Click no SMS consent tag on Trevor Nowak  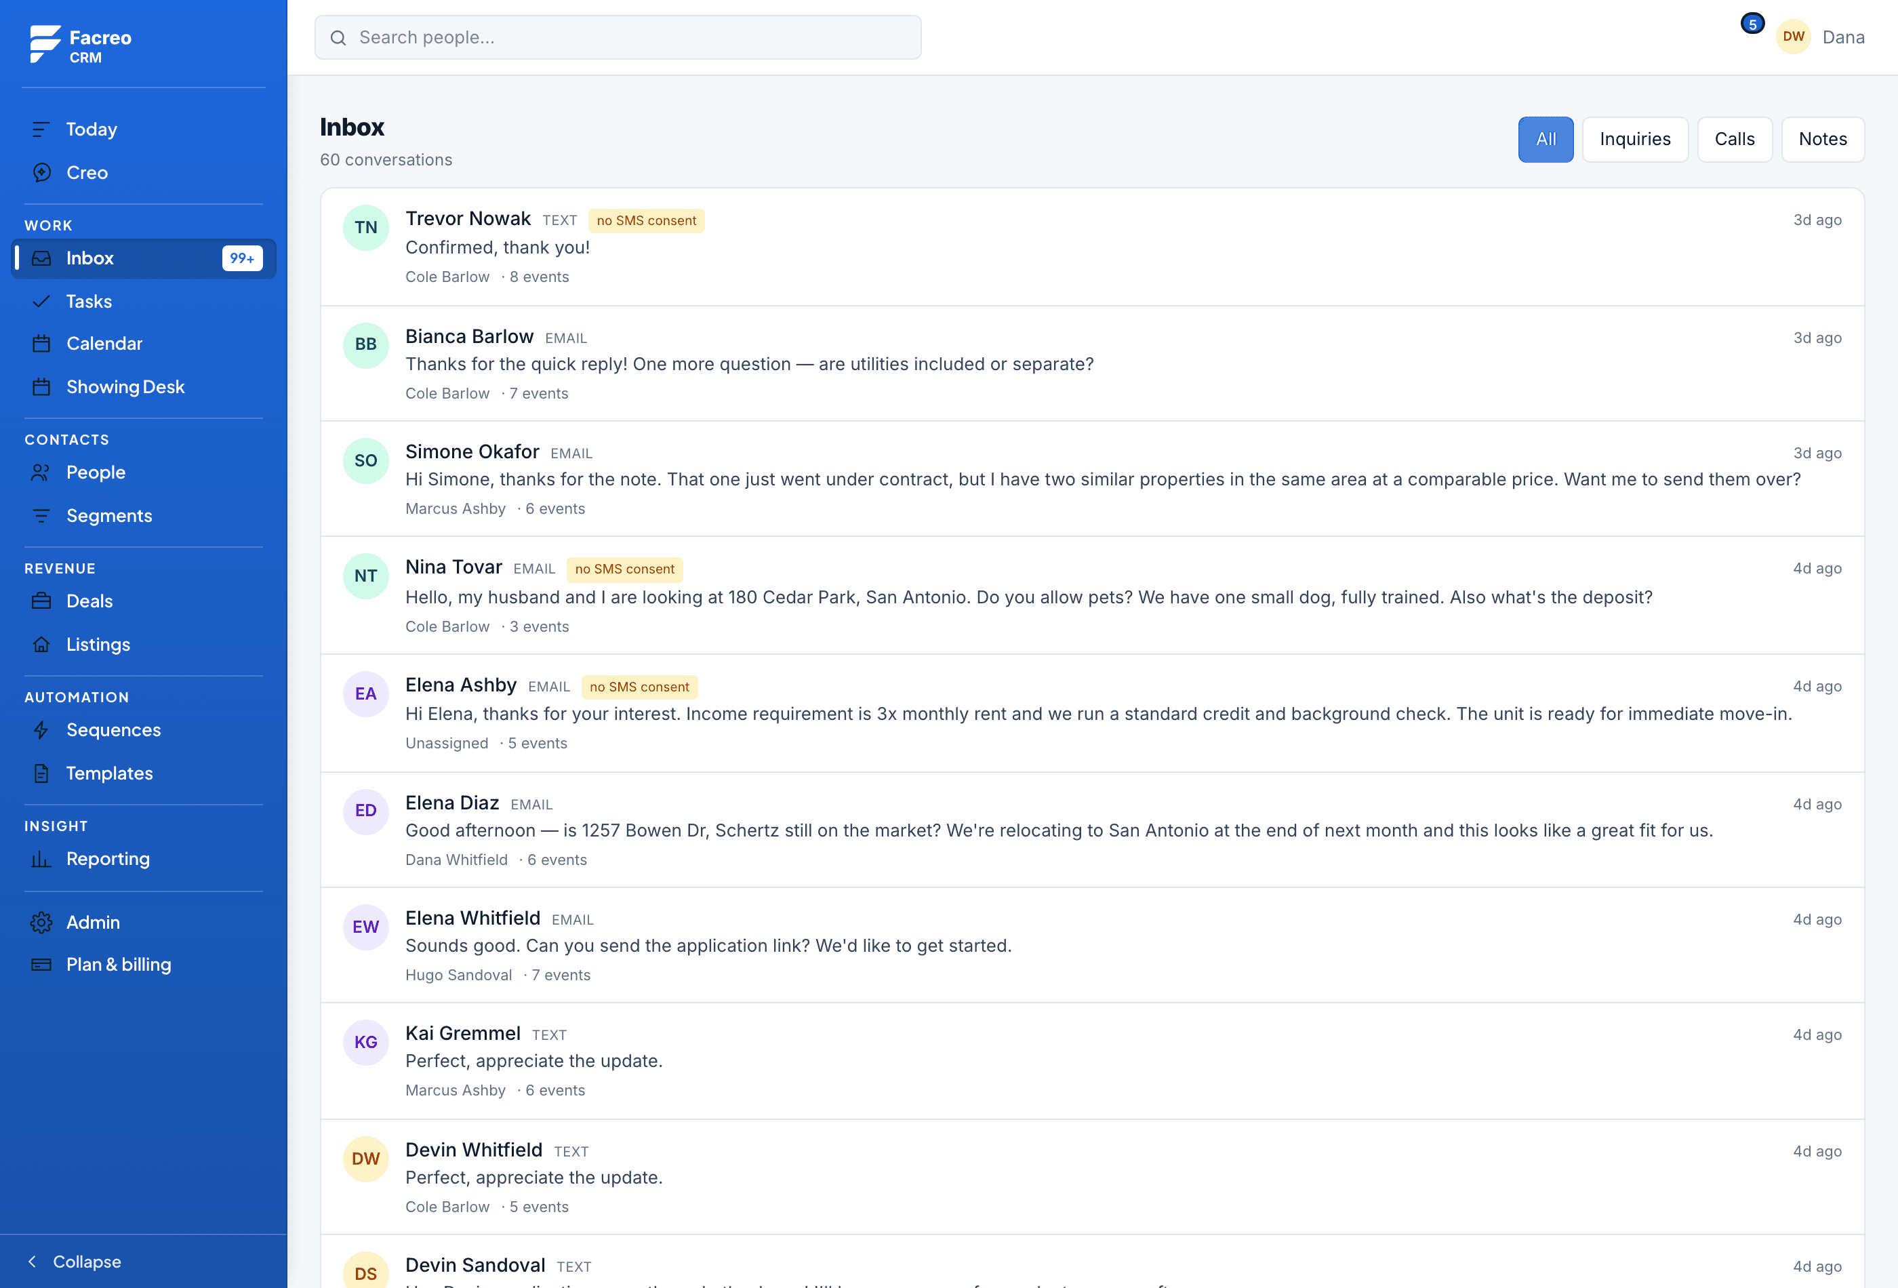click(646, 222)
